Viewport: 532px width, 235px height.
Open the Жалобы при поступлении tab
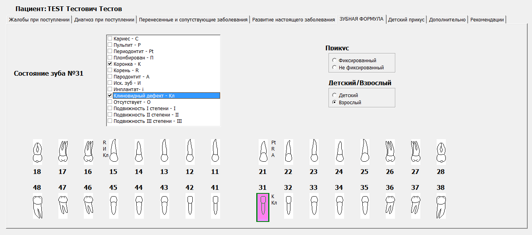coord(39,19)
